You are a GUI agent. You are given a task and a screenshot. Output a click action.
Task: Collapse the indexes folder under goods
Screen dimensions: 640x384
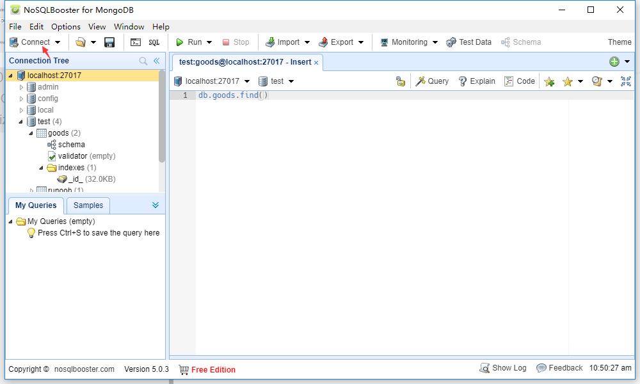41,167
